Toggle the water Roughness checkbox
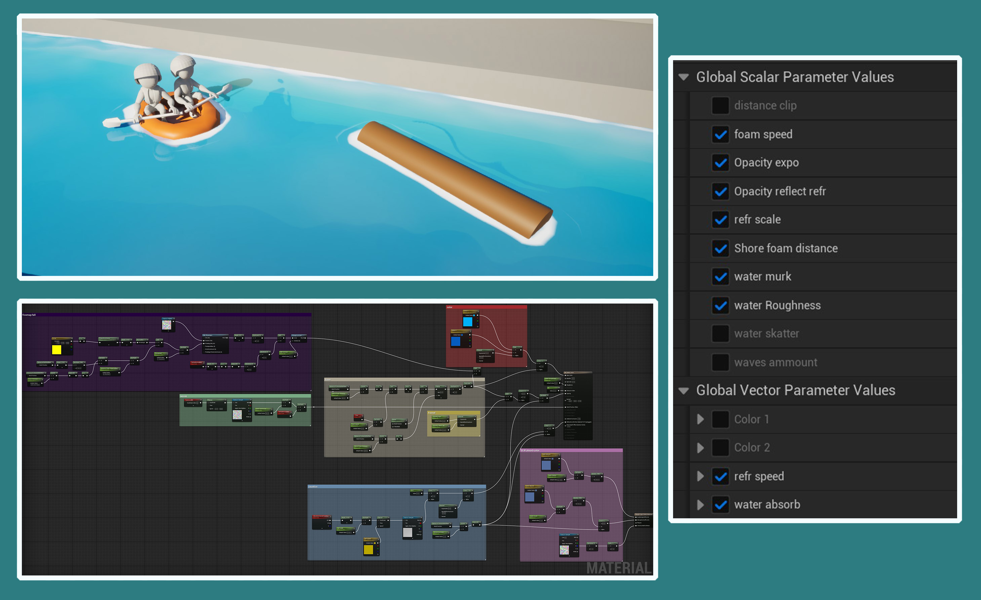The height and width of the screenshot is (600, 981). click(720, 305)
